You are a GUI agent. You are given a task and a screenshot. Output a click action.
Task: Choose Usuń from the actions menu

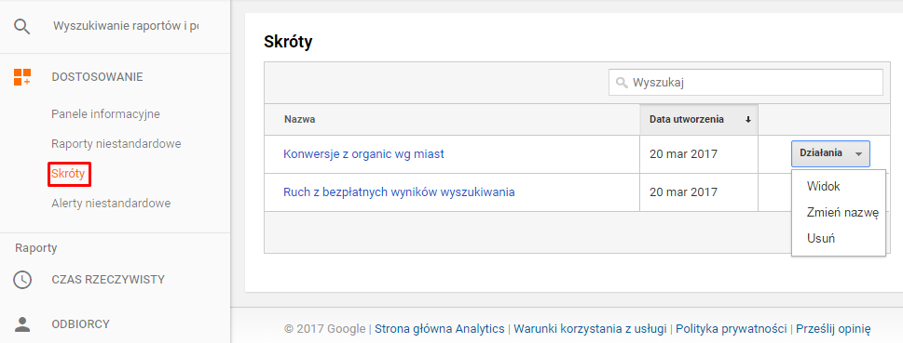pos(821,239)
